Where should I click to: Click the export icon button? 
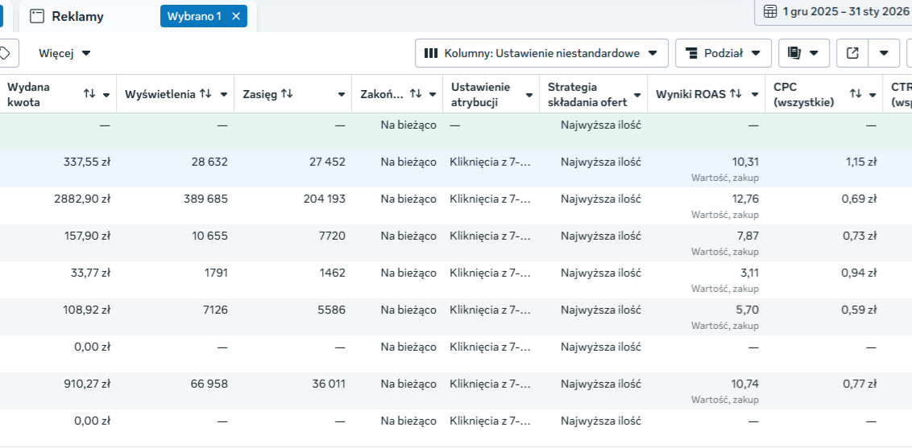[x=852, y=53]
